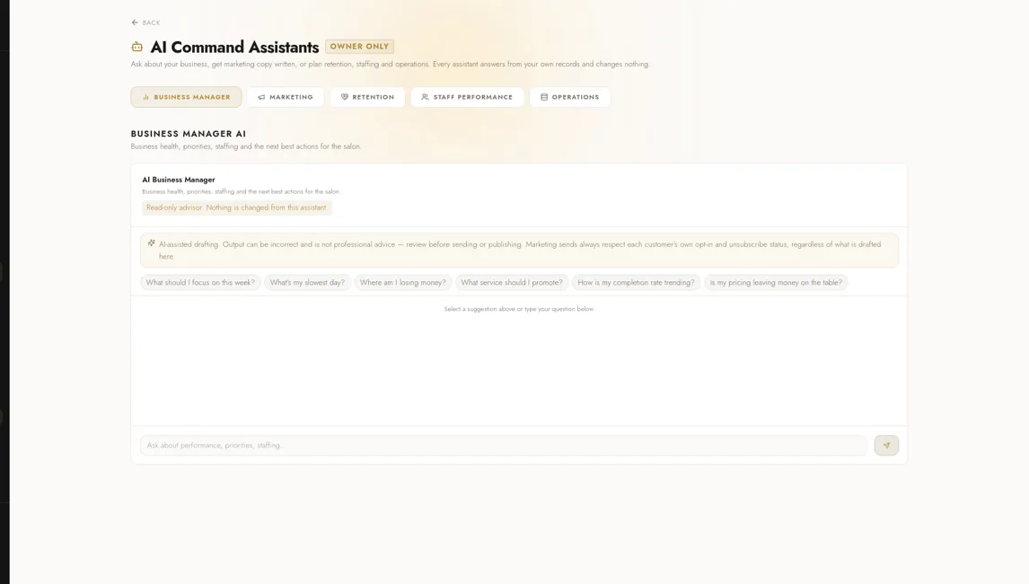
Task: Click the 'AI Command Assistants' page title
Action: point(234,47)
